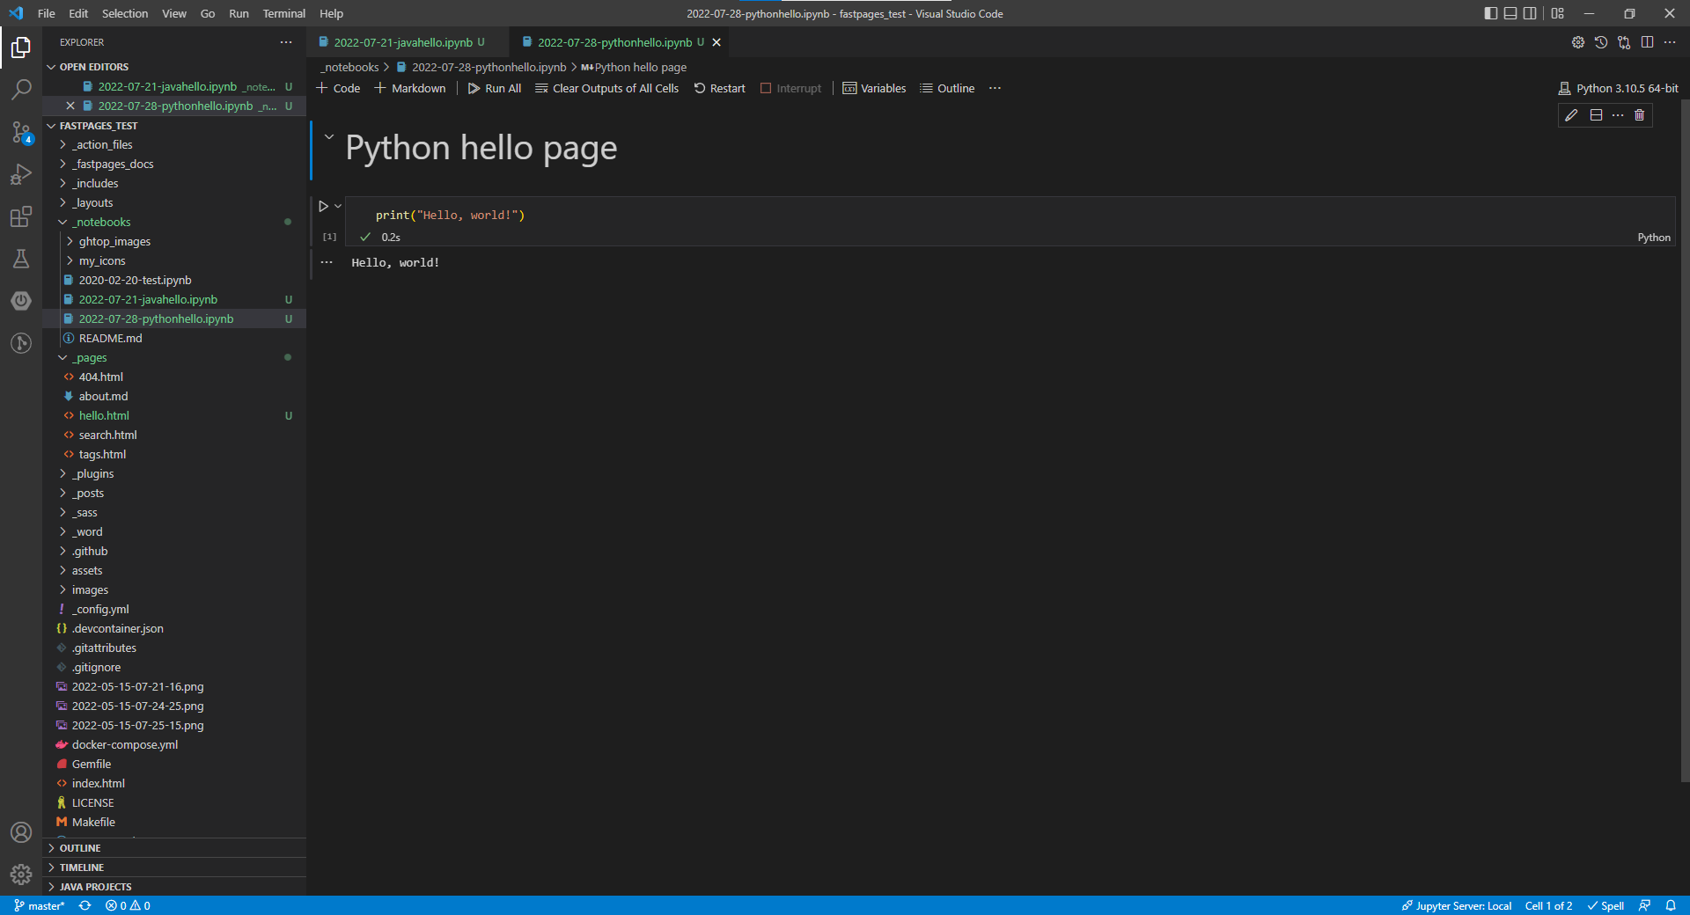The height and width of the screenshot is (915, 1690).
Task: Open the Selection menu
Action: (x=125, y=13)
